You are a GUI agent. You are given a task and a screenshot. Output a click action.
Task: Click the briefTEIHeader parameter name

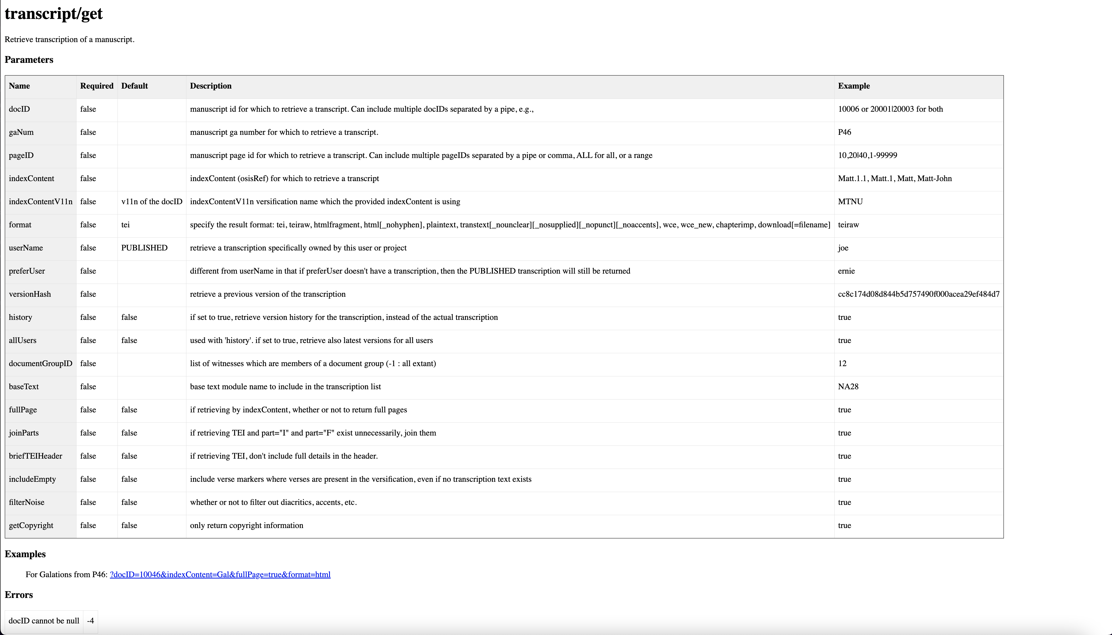pos(35,456)
